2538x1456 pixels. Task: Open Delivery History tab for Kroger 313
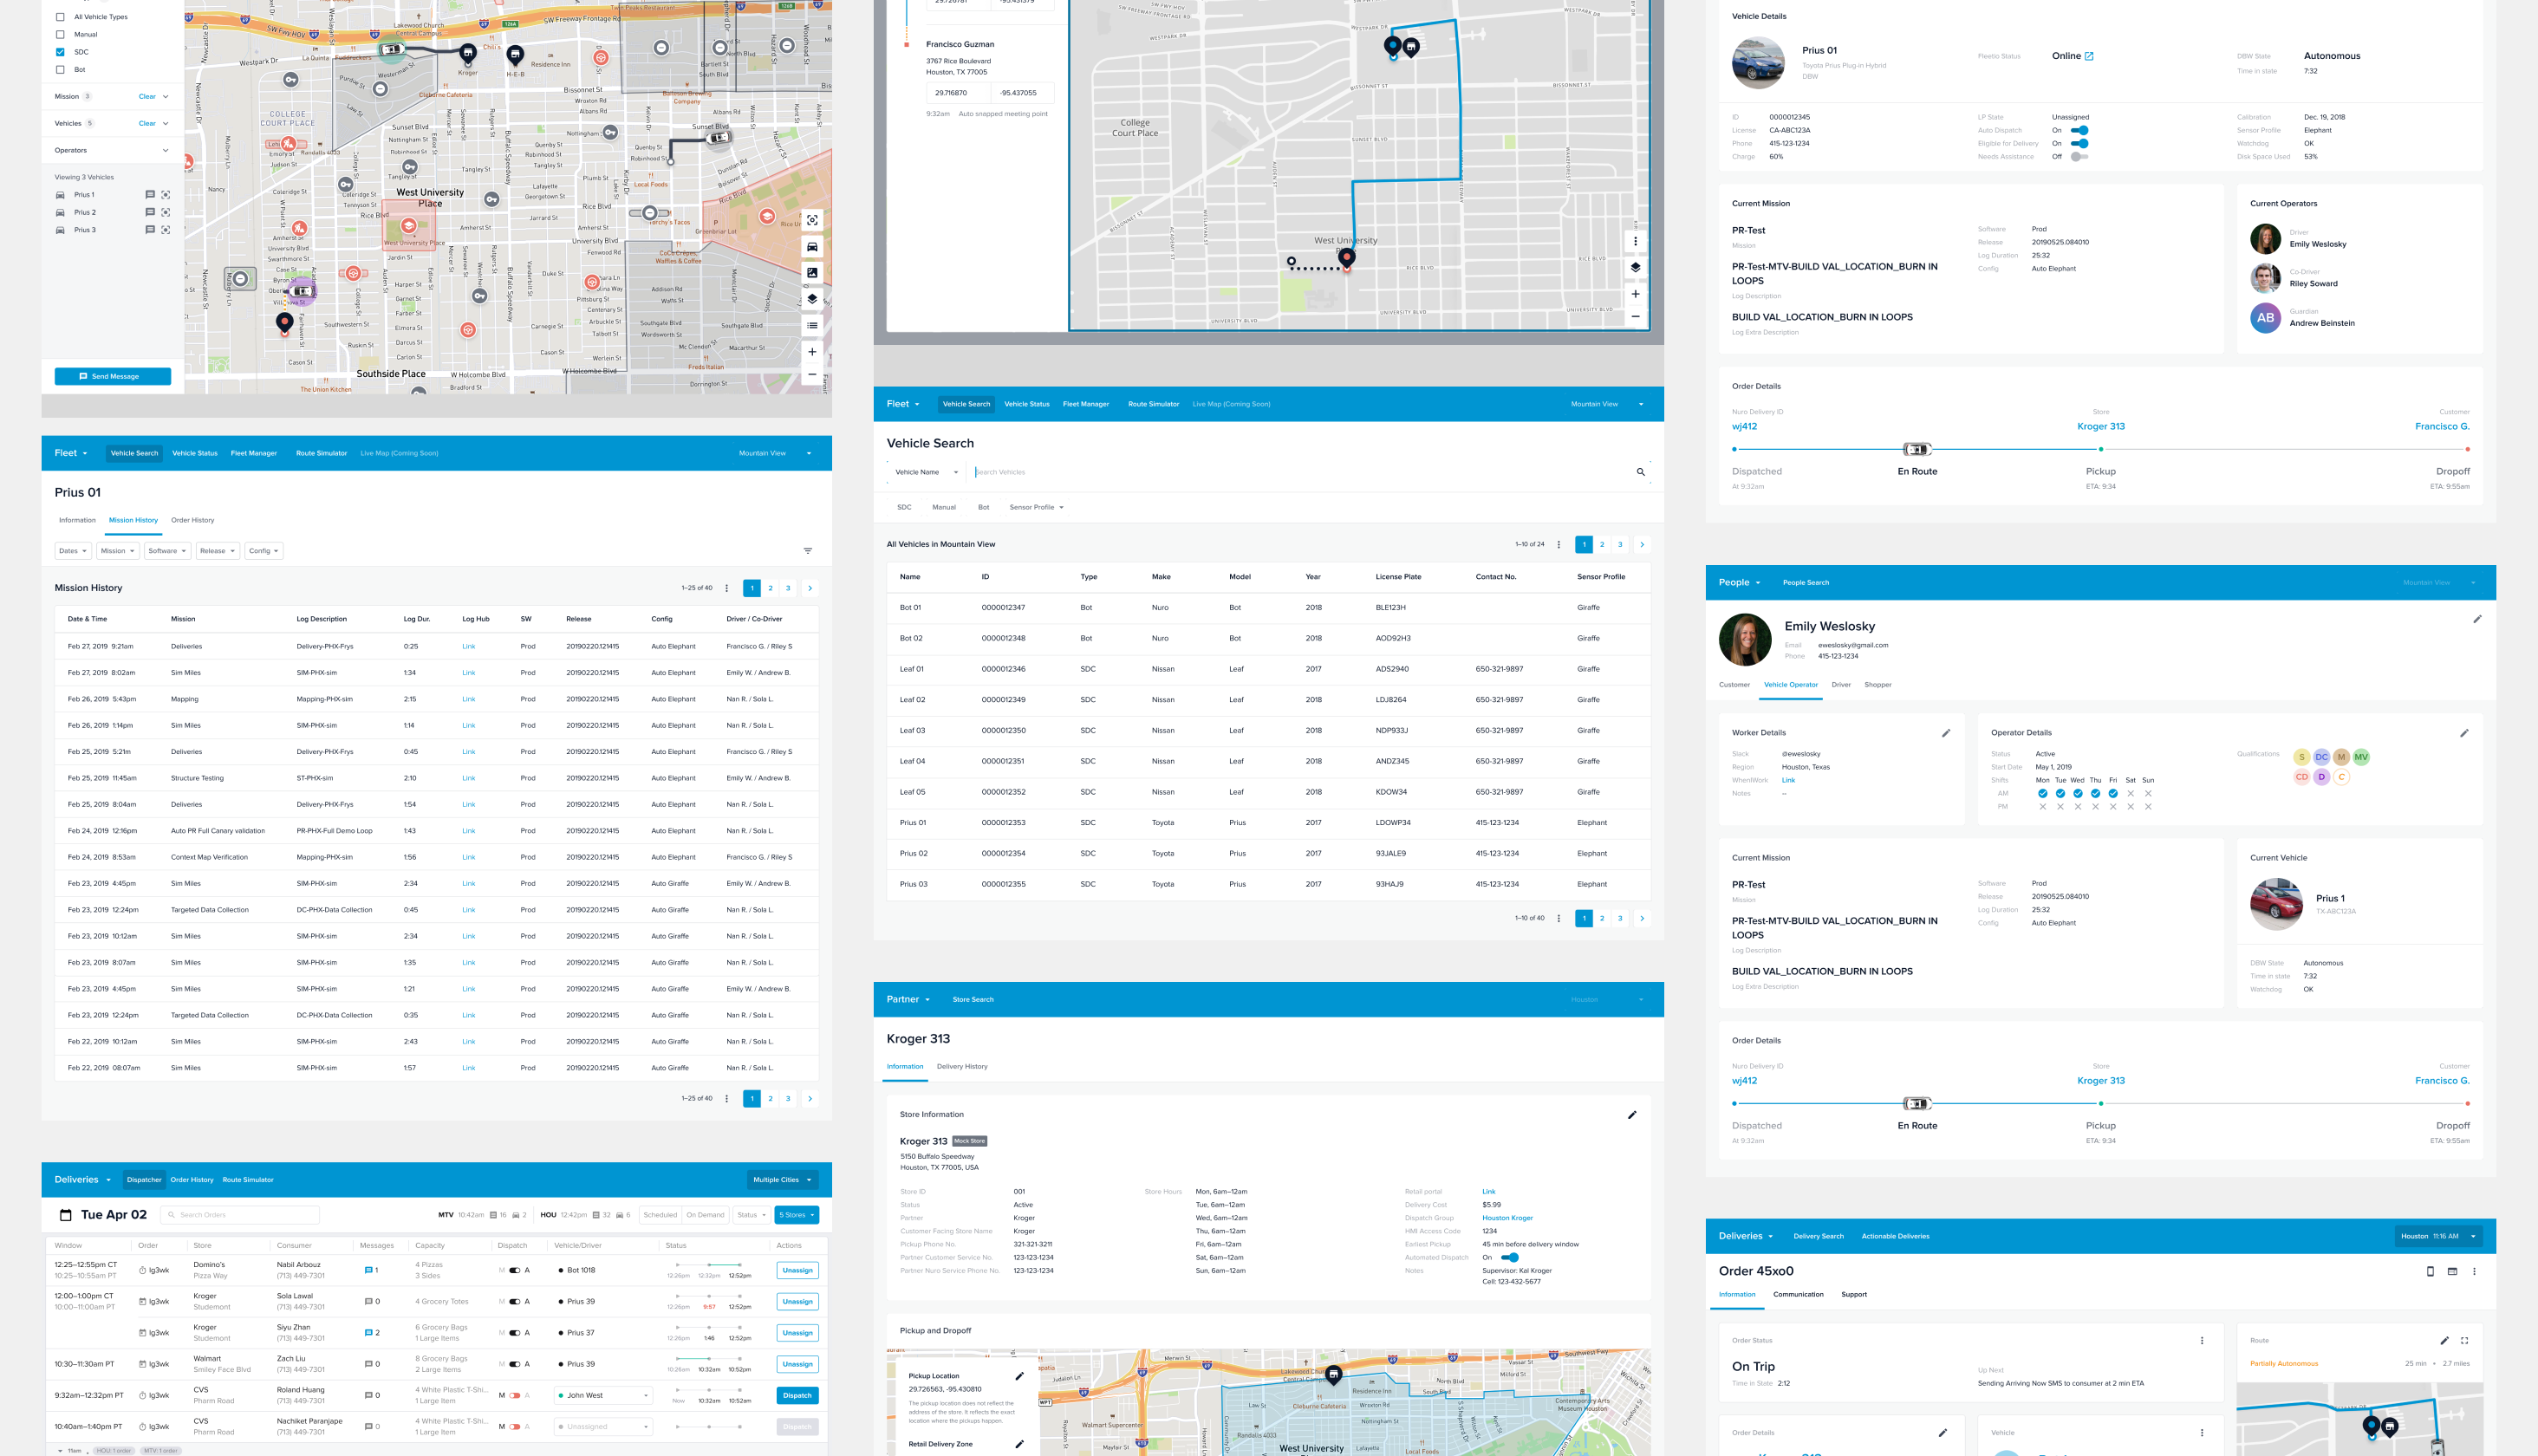click(962, 1067)
